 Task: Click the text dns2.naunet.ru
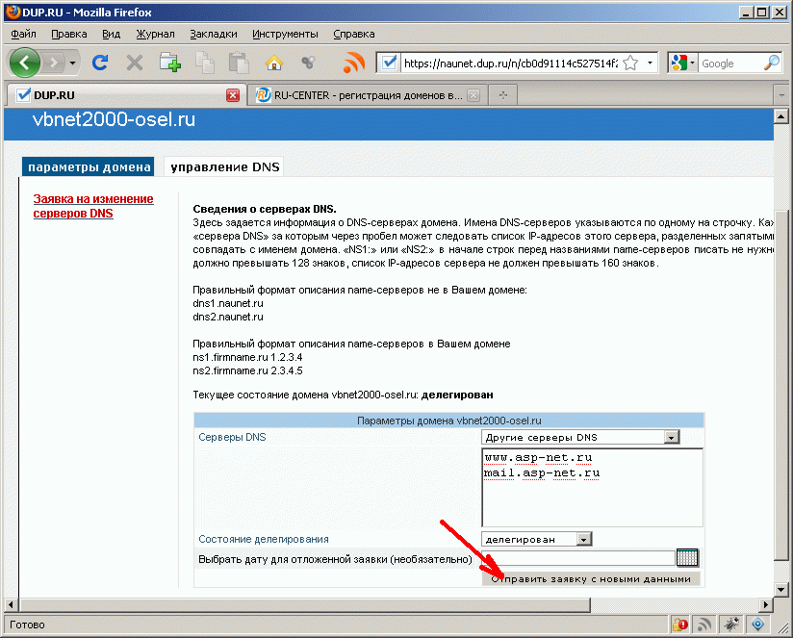(x=227, y=317)
